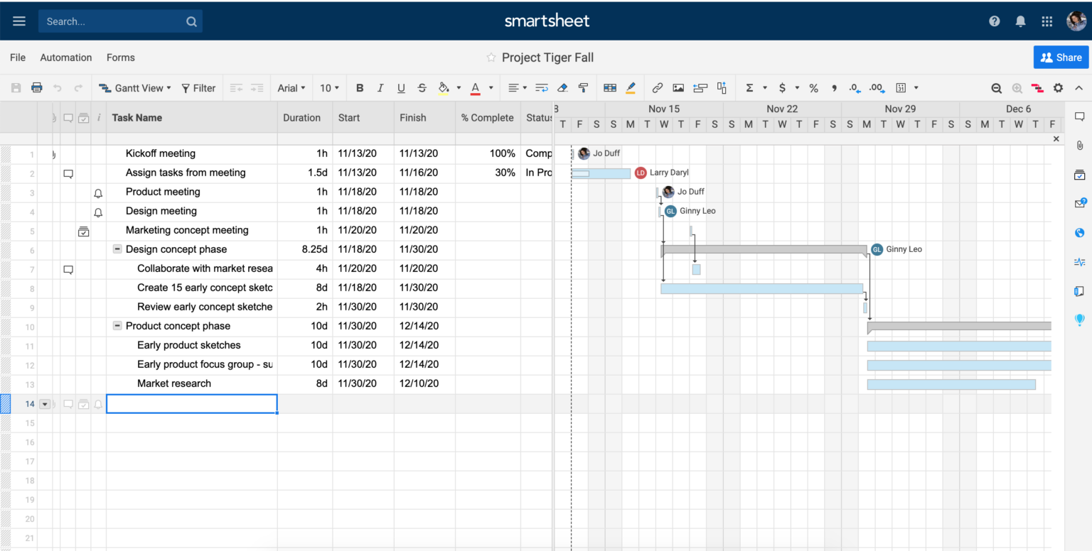This screenshot has width=1092, height=551.
Task: Open the Attachments panel on the right sidebar
Action: [x=1079, y=146]
